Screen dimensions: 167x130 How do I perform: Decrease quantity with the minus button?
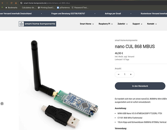pos(119,74)
